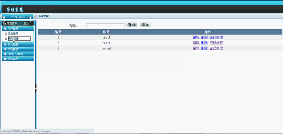Collapse the 用户管理 menu section
This screenshot has width=283, height=134.
[18, 28]
